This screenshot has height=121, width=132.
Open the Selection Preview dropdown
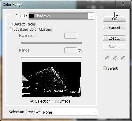pos(70,112)
